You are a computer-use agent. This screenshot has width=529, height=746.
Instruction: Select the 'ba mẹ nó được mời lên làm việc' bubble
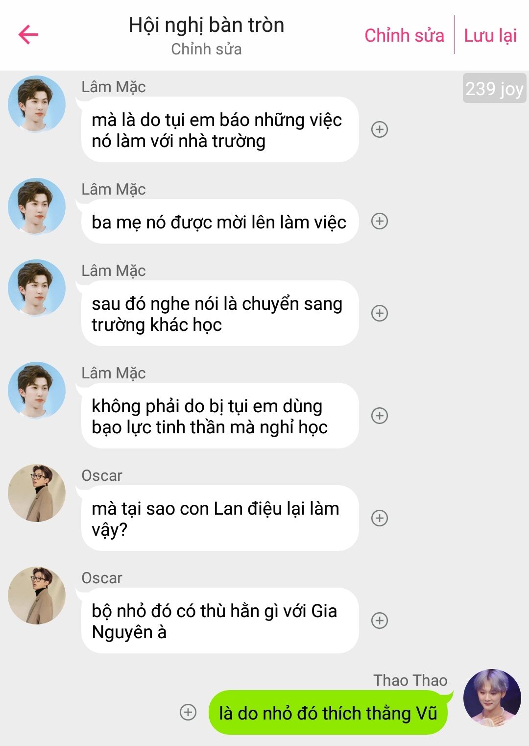click(x=219, y=222)
